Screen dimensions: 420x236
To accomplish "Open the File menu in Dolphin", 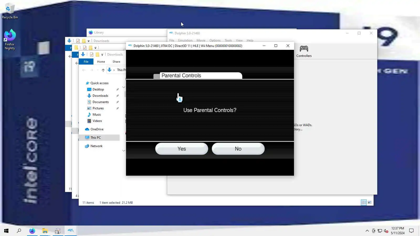I will click(x=172, y=40).
